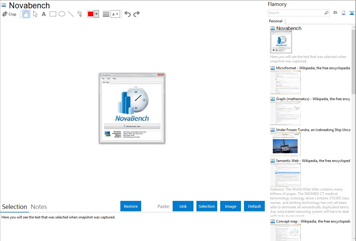The image size is (356, 241).
Task: Click the Restore button
Action: (131, 206)
